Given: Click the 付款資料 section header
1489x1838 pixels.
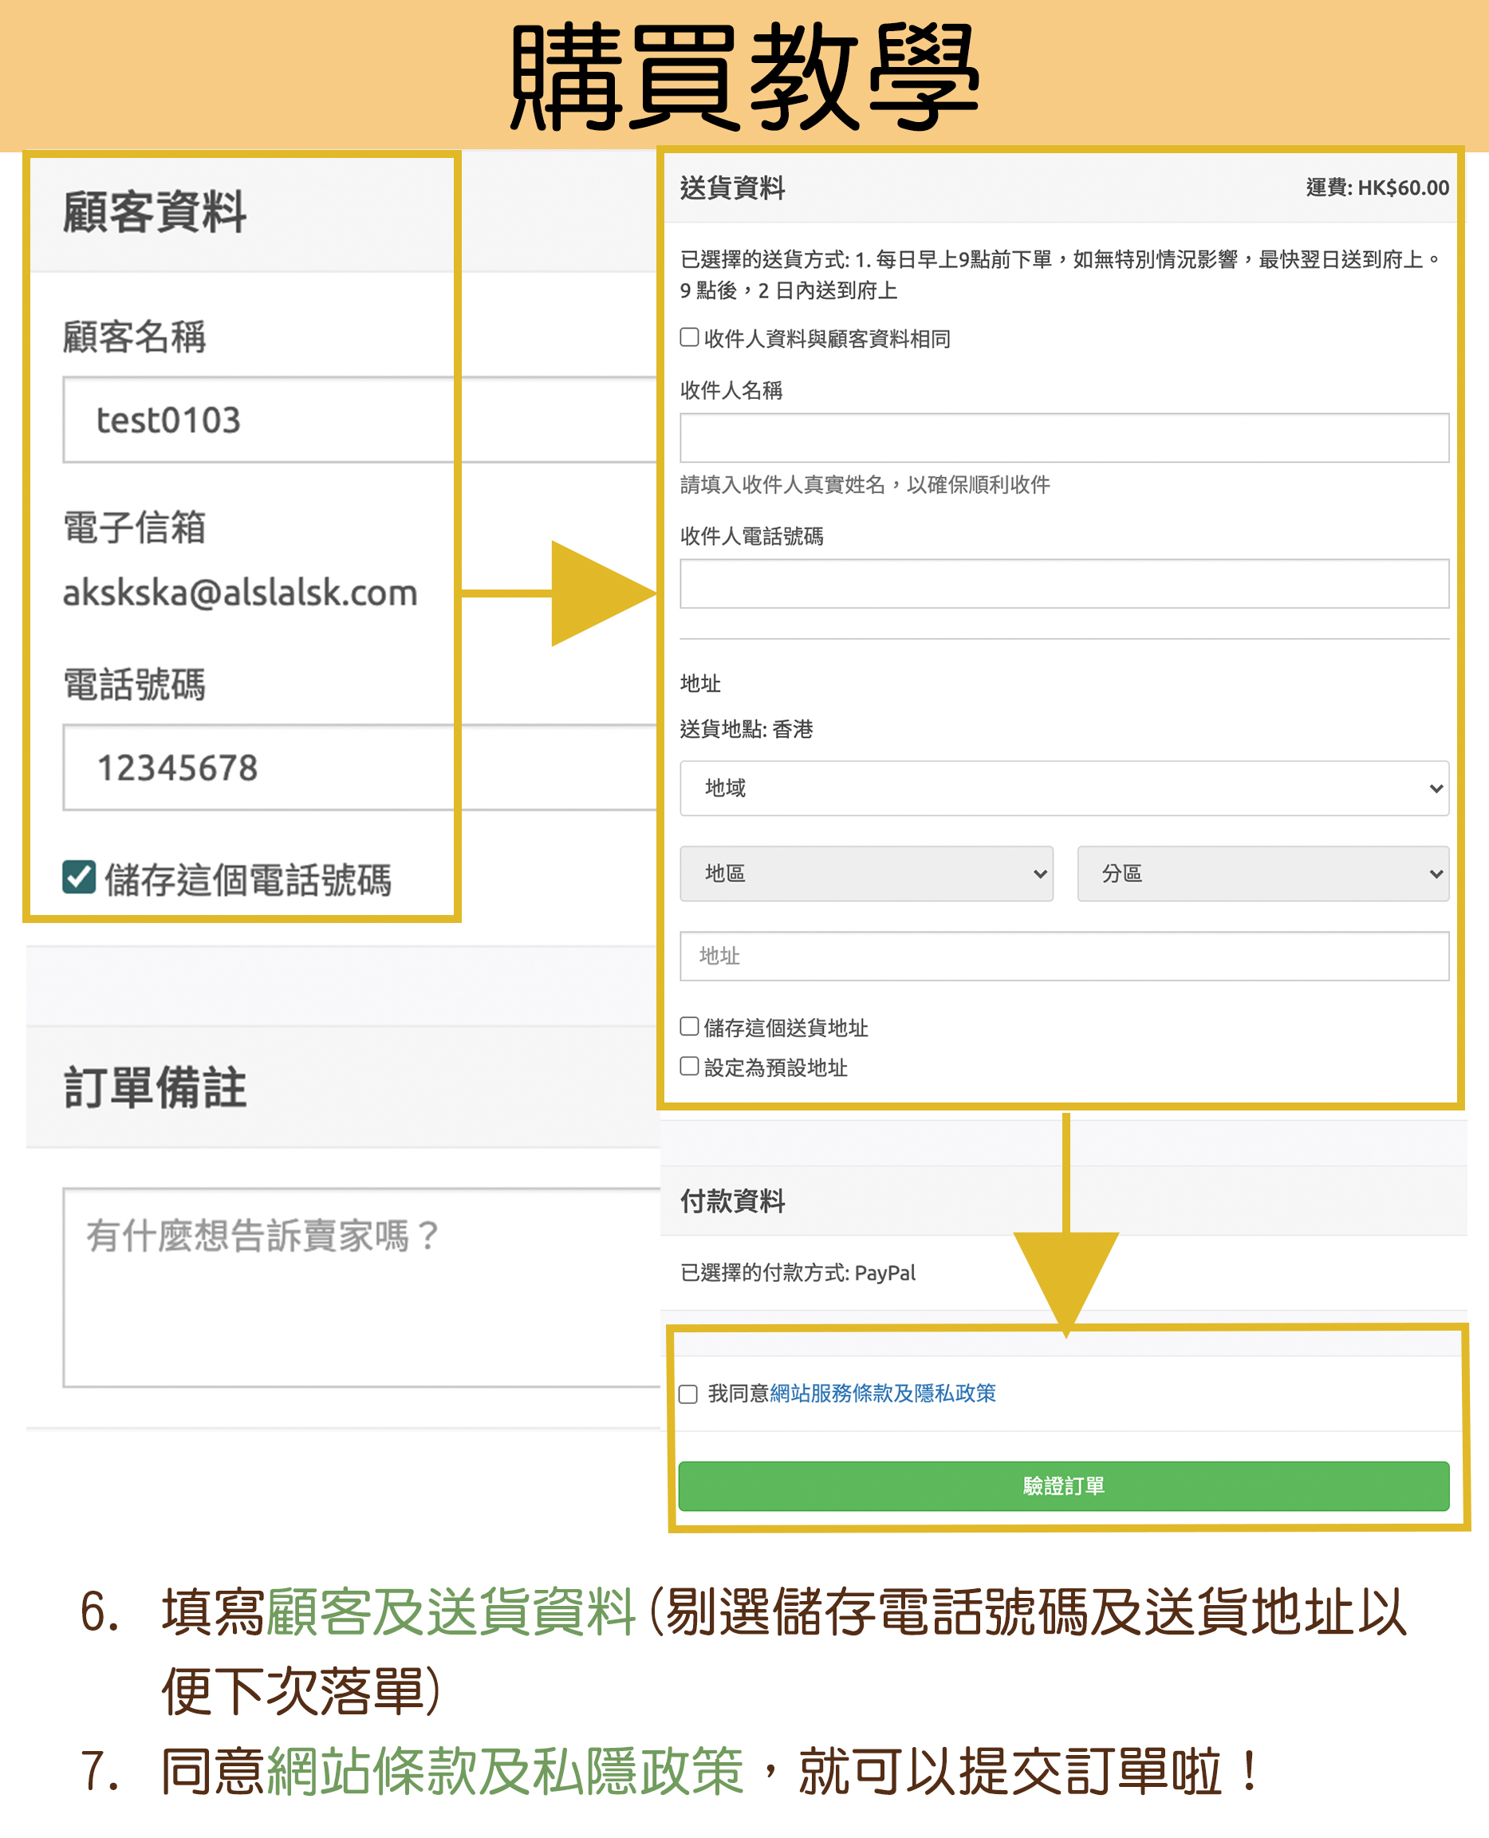Looking at the screenshot, I should (x=734, y=1201).
